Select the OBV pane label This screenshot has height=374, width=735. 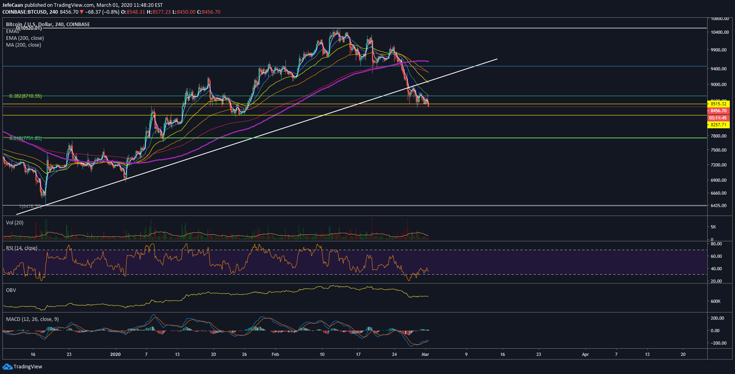(x=11, y=290)
